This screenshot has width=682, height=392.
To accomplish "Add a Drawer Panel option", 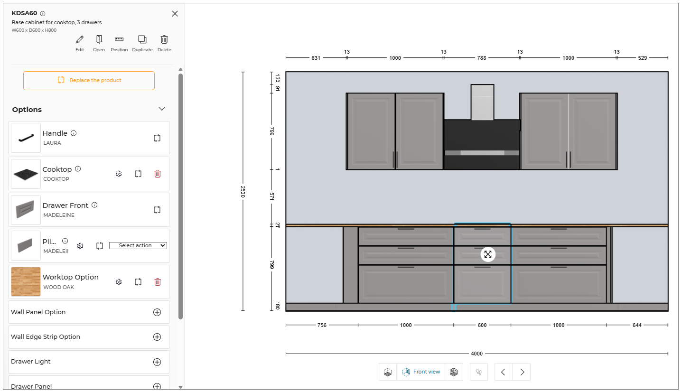I will [x=157, y=386].
